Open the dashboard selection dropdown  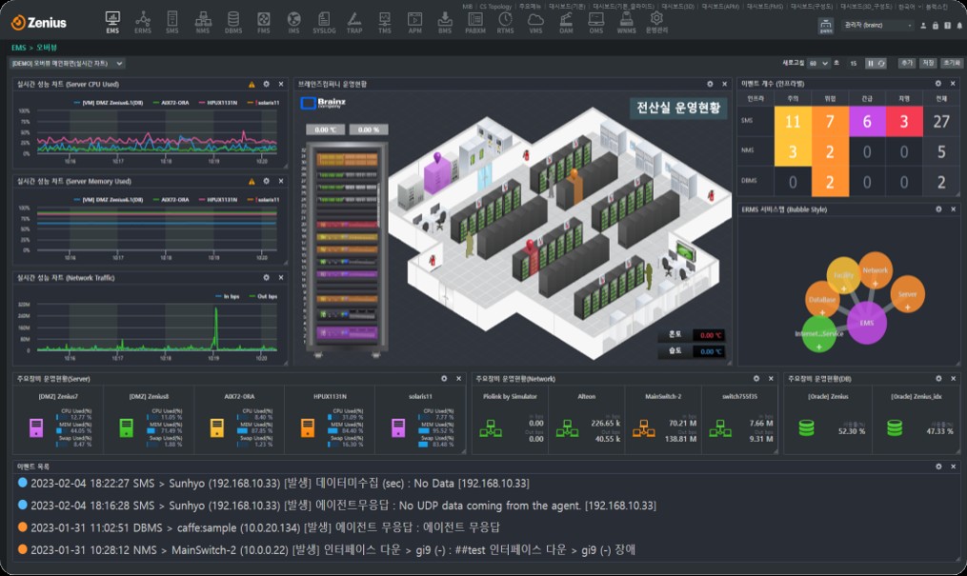tap(68, 63)
